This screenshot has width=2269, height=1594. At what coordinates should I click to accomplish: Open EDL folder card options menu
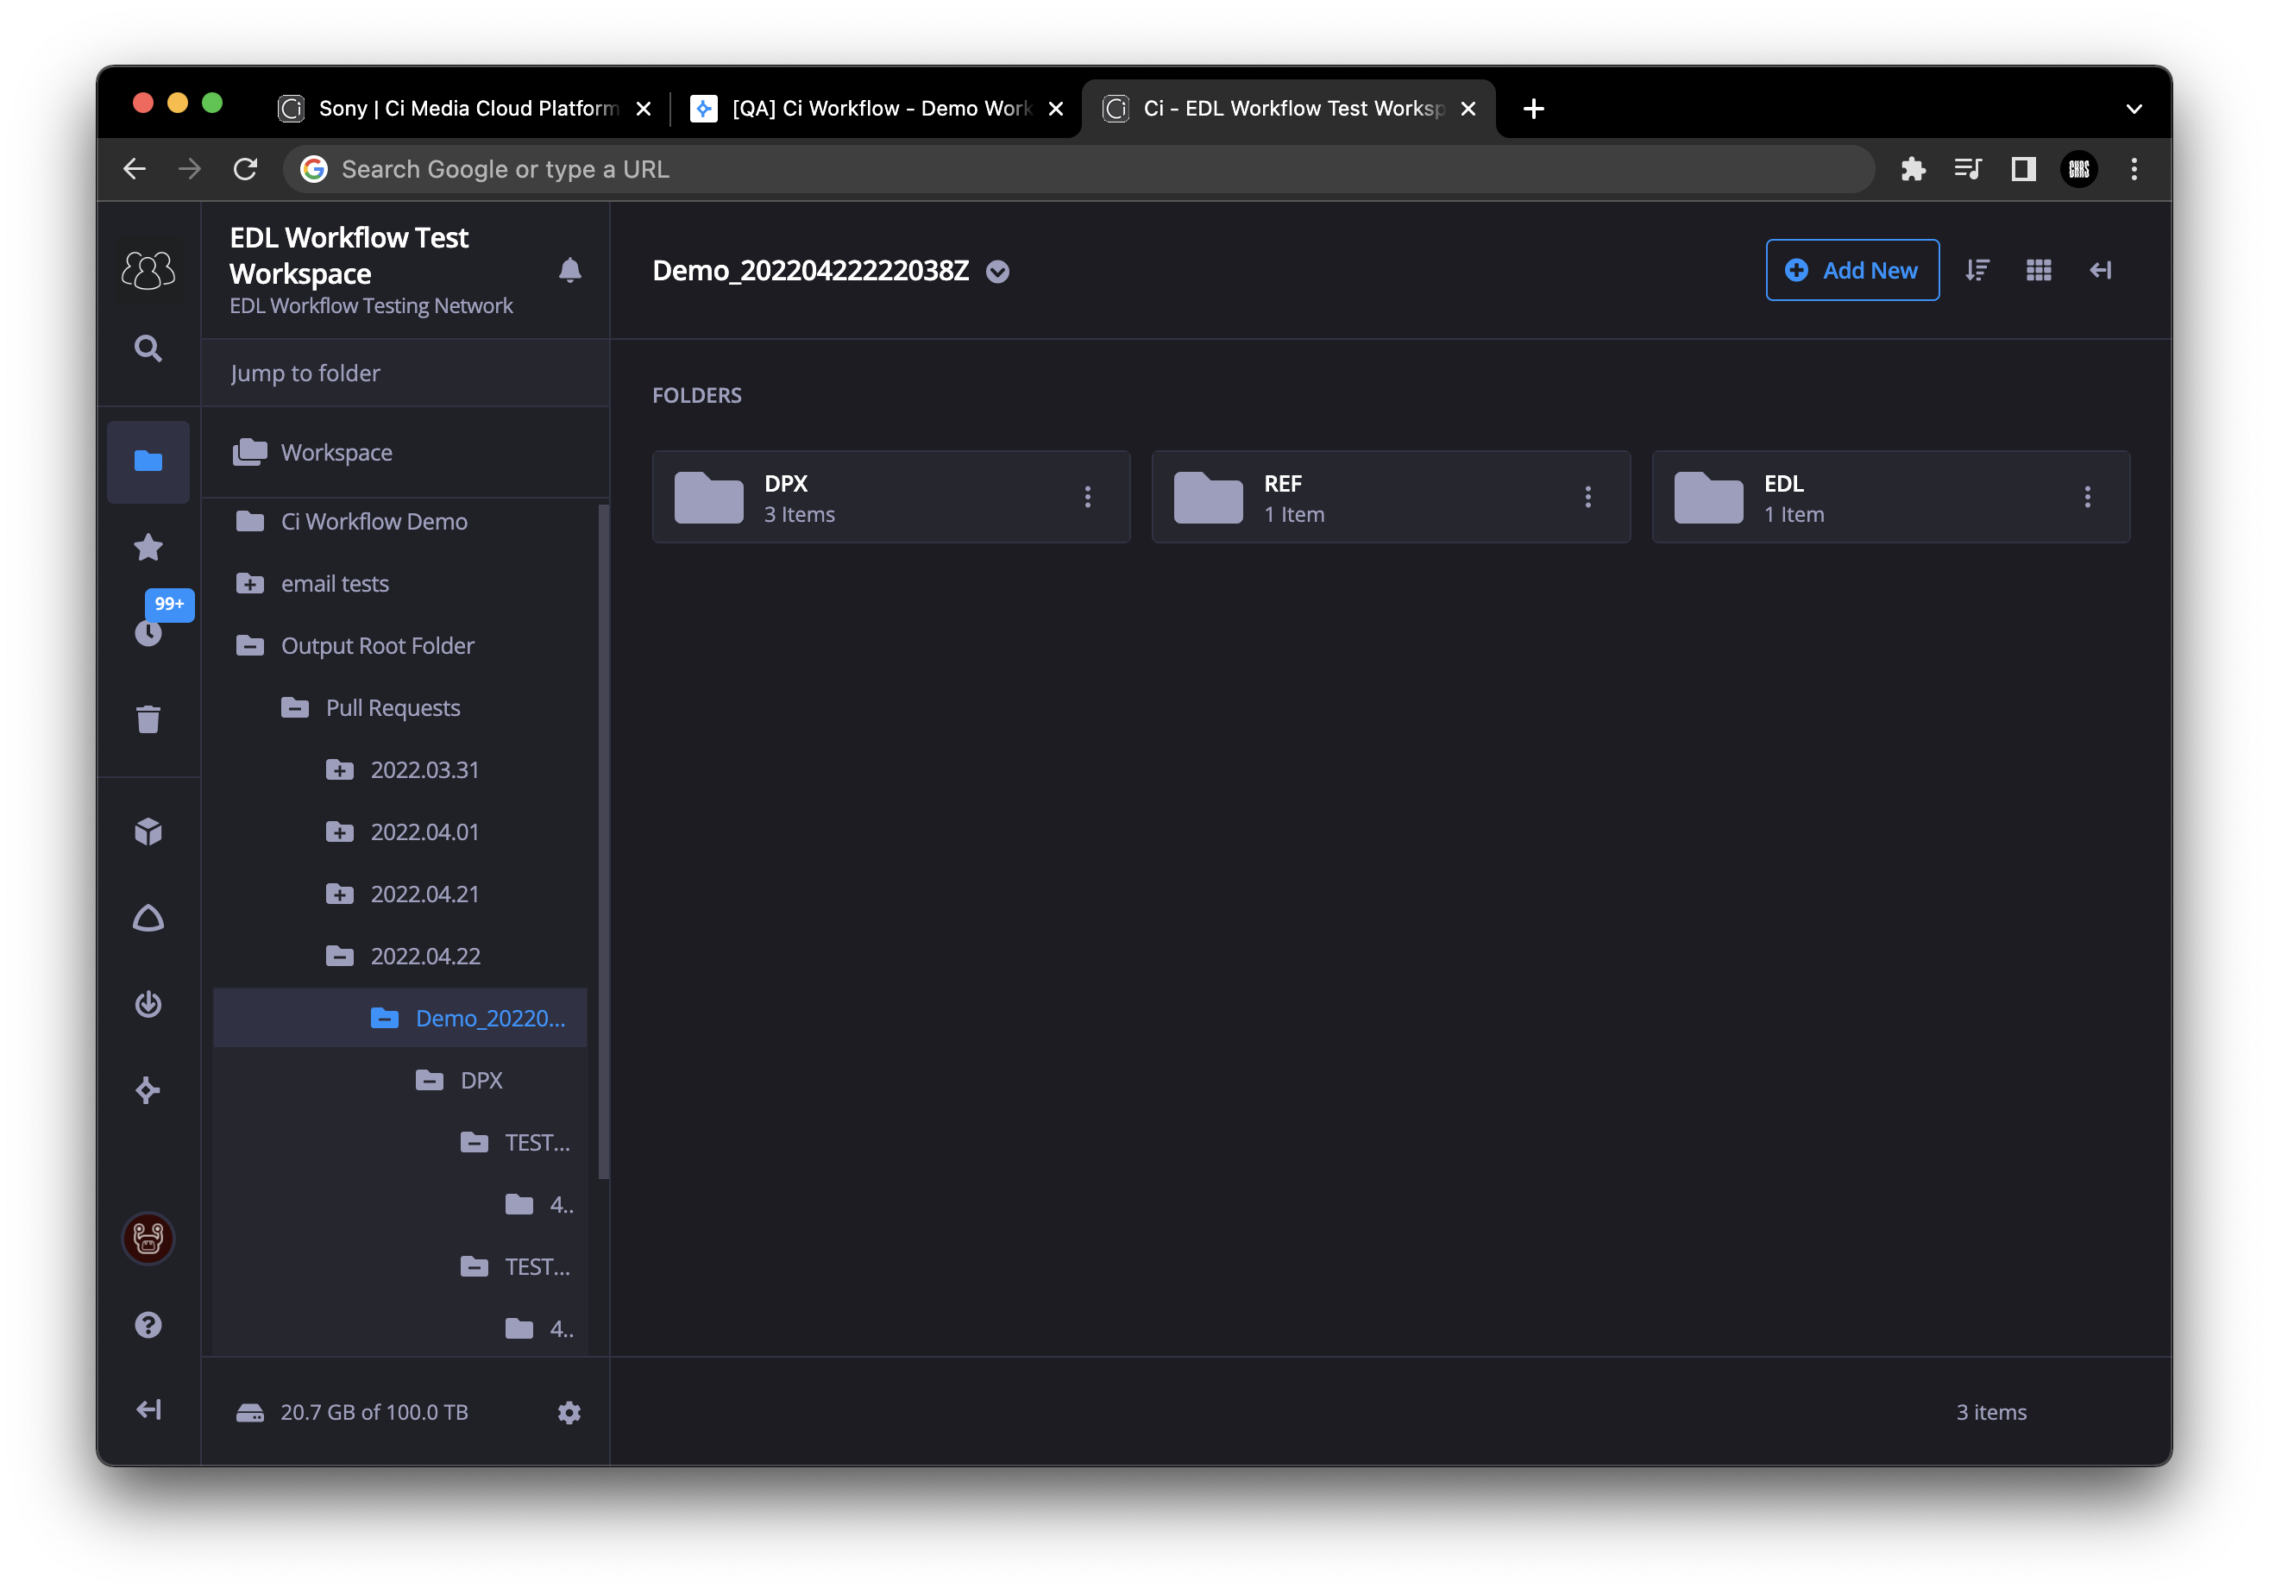(x=2087, y=497)
